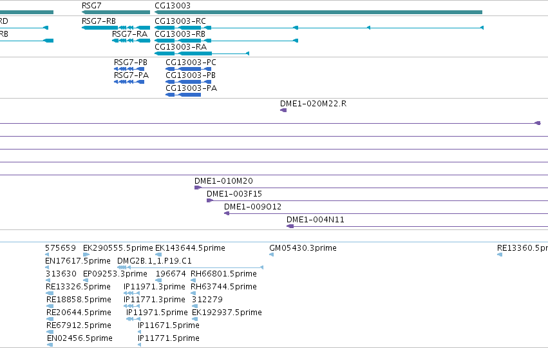Open the GM05430.3prime EST feature
Viewport: 548px width, 348px height.
[272, 255]
